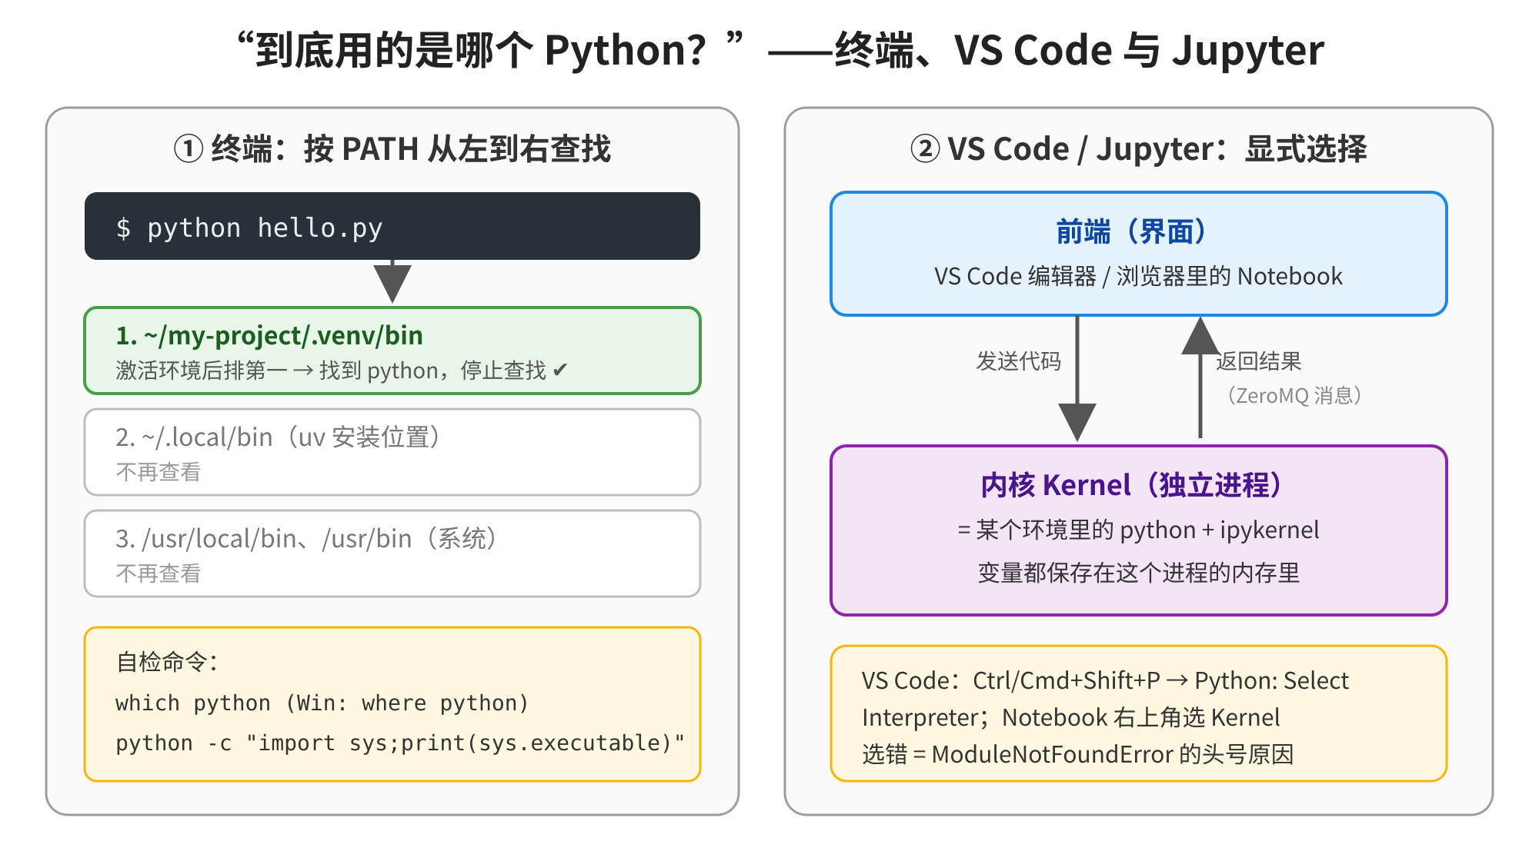Viewport: 1539px width, 861px height.
Task: Click the "自检命令：" label
Action: click(x=167, y=662)
